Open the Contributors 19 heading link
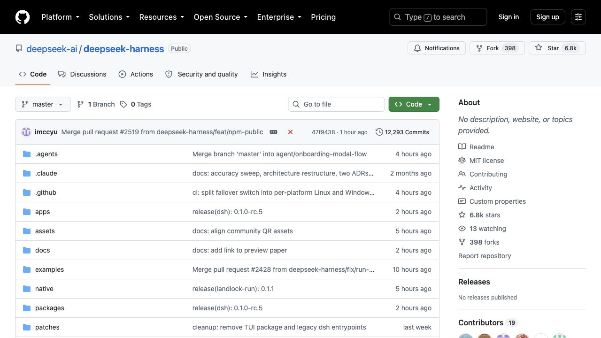601x338 pixels. tap(488, 323)
